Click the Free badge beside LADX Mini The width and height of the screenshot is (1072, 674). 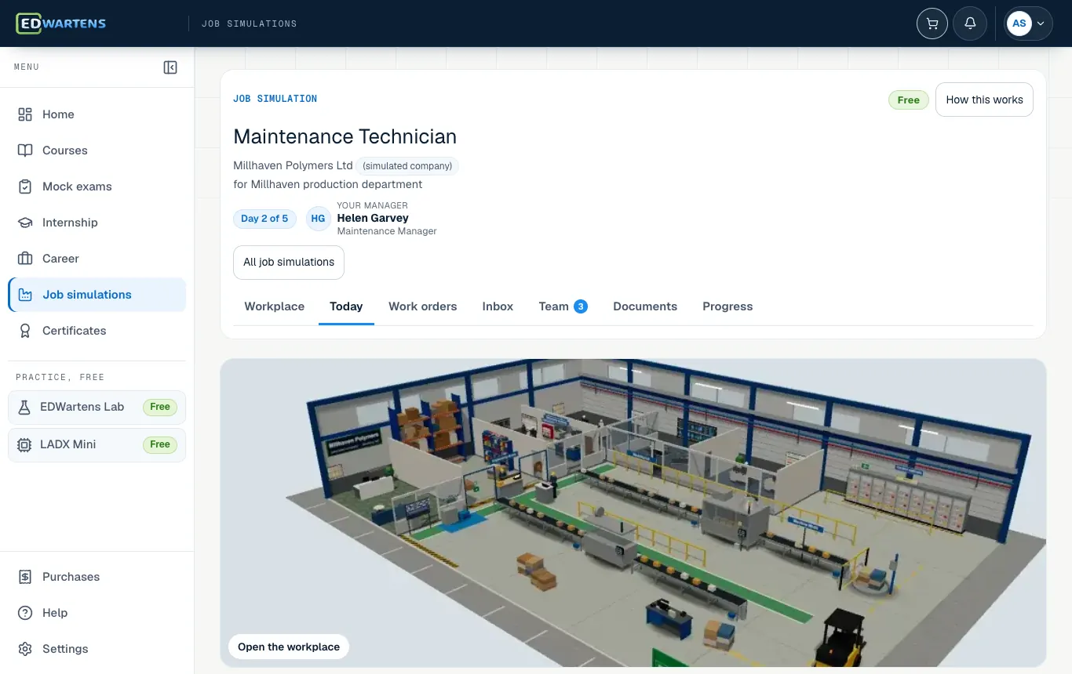click(x=160, y=444)
